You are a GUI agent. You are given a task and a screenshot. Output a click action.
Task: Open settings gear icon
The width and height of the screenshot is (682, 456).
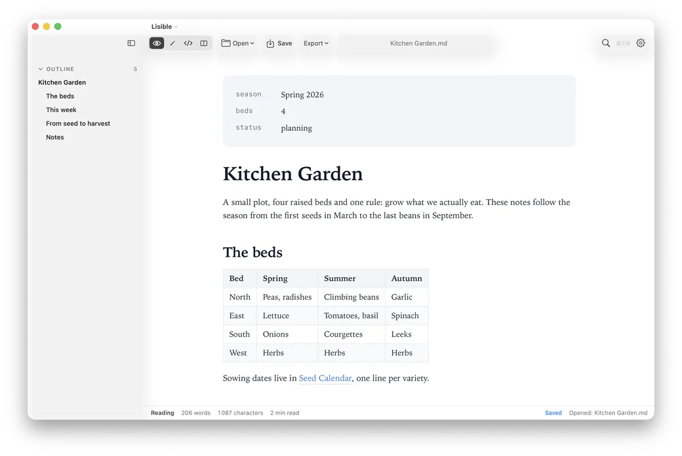point(641,43)
